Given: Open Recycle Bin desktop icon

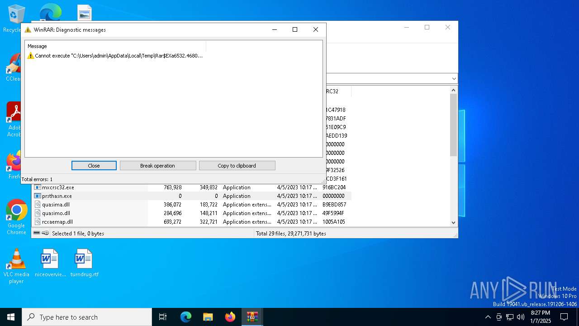Looking at the screenshot, I should (x=16, y=19).
